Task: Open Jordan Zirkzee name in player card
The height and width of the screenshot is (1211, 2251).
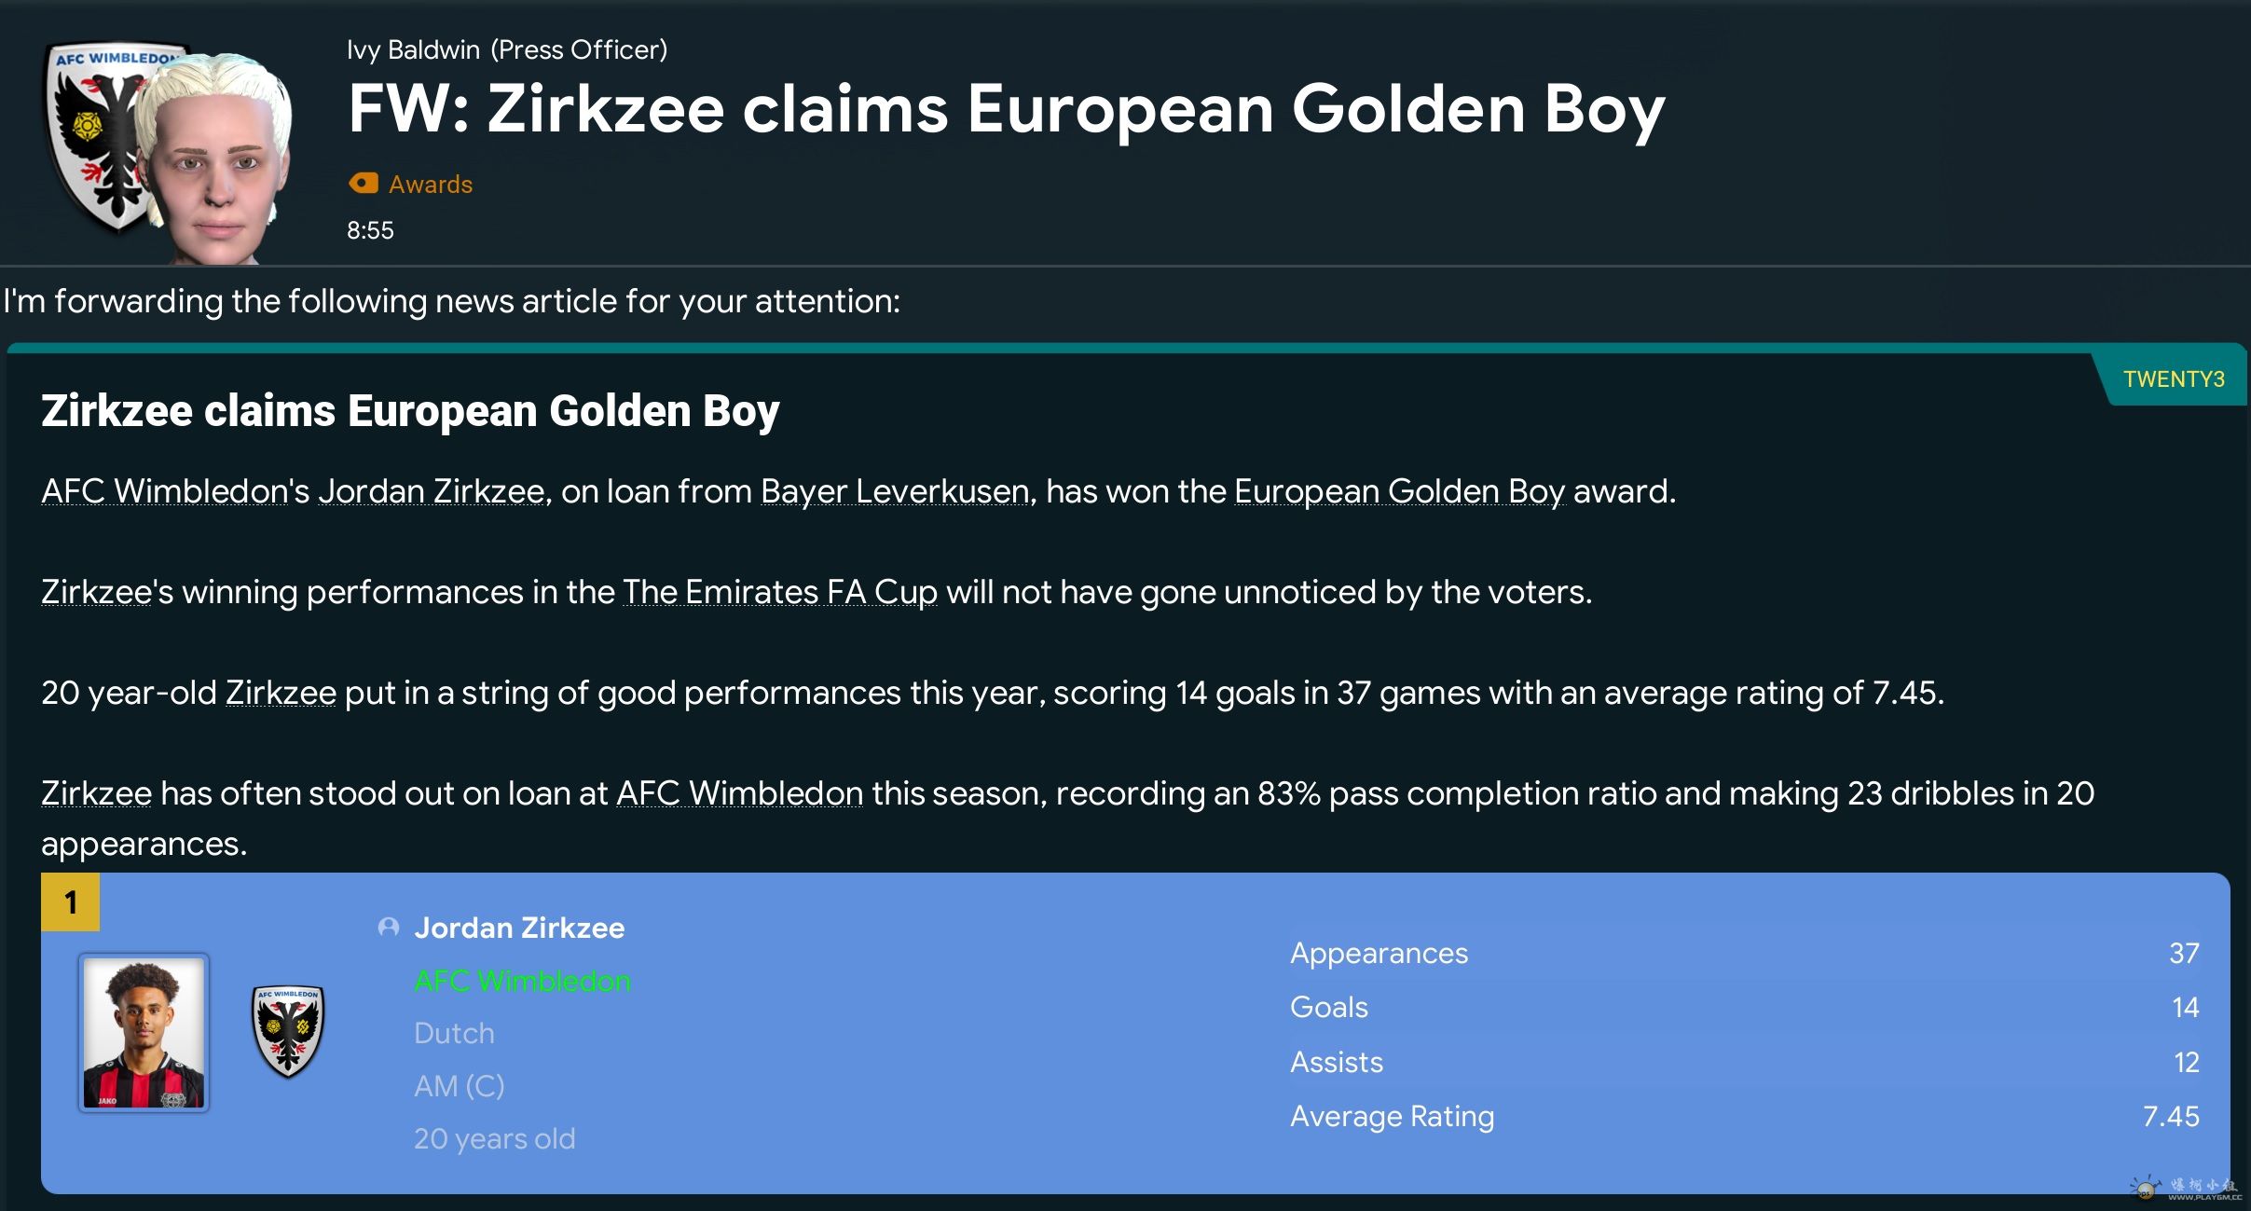Action: coord(519,928)
